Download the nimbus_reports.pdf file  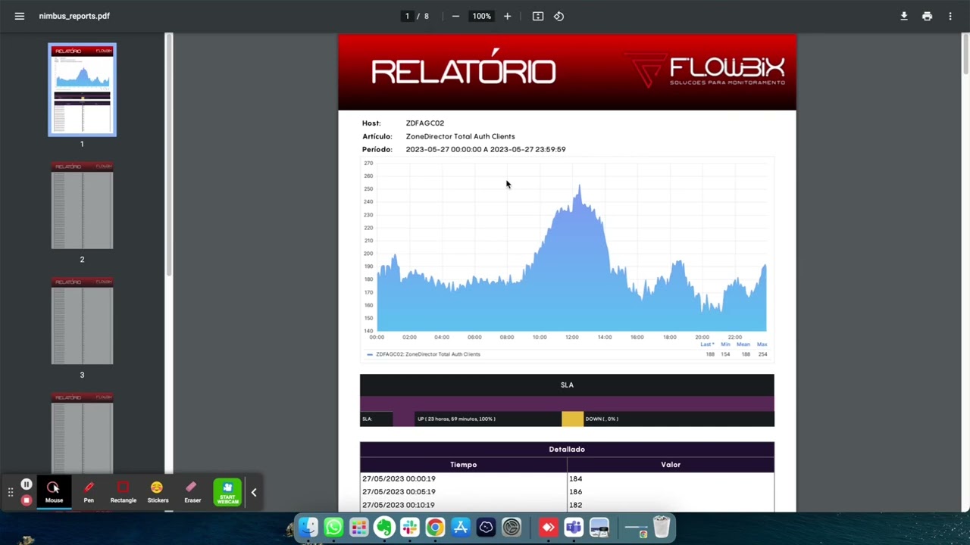click(904, 16)
